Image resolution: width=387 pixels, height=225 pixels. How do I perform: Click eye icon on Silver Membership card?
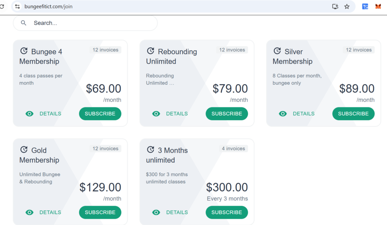[283, 113]
